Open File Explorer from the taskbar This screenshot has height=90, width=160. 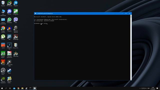point(22,88)
